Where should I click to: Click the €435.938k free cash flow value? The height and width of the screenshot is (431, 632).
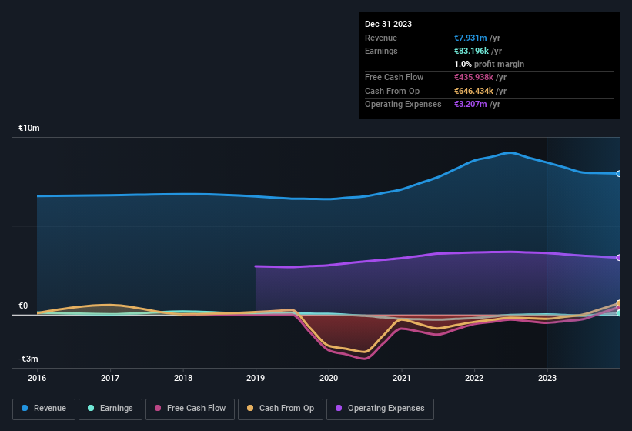click(473, 77)
